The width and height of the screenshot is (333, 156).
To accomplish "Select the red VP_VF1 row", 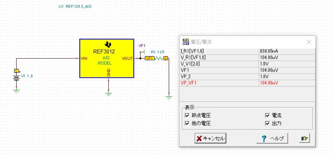I will pyautogui.click(x=248, y=83).
